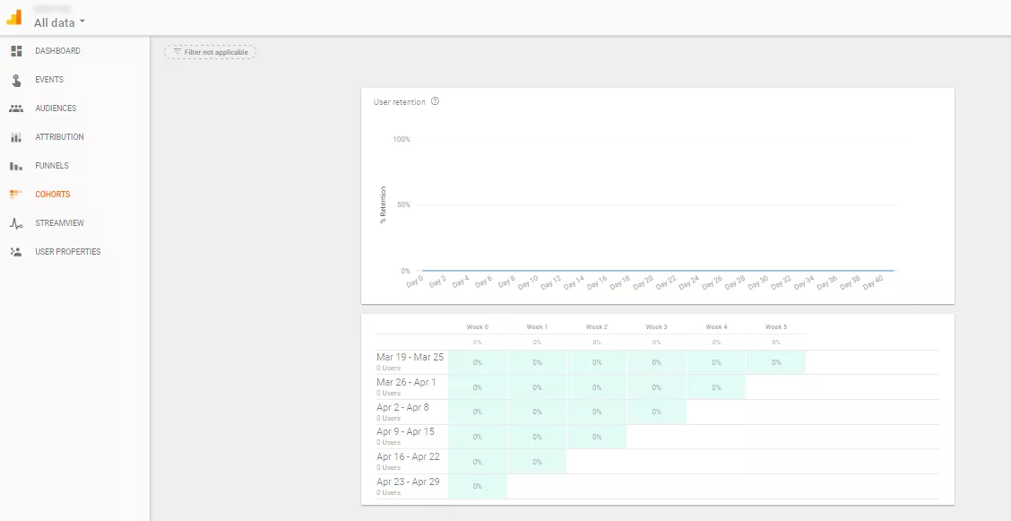Click the Day 20 axis label
The width and height of the screenshot is (1011, 521).
[643, 282]
